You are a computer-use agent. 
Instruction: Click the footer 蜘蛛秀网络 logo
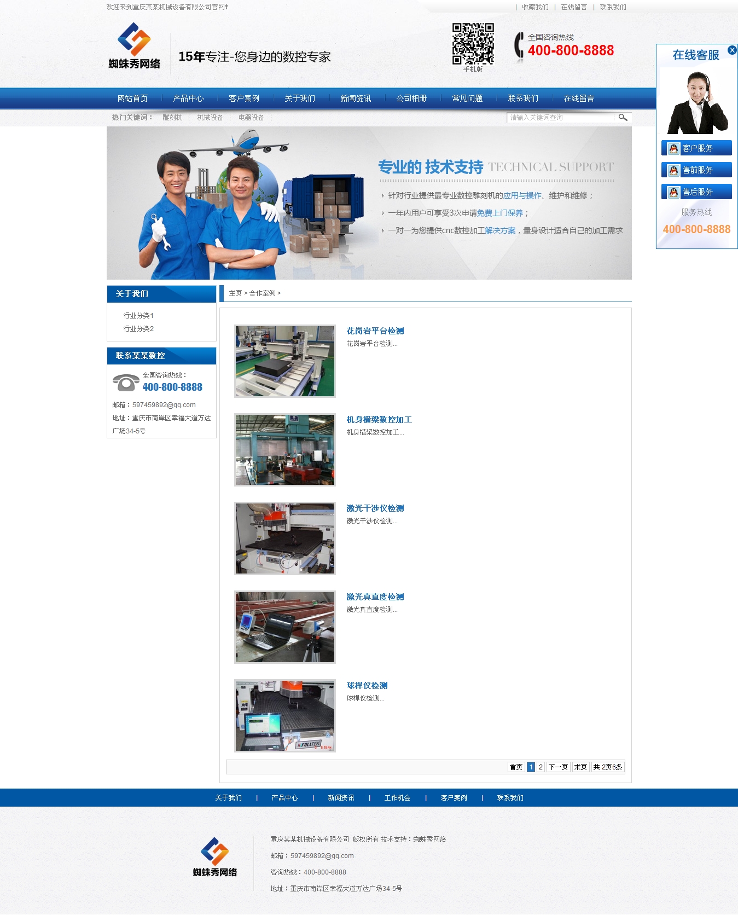pos(215,857)
